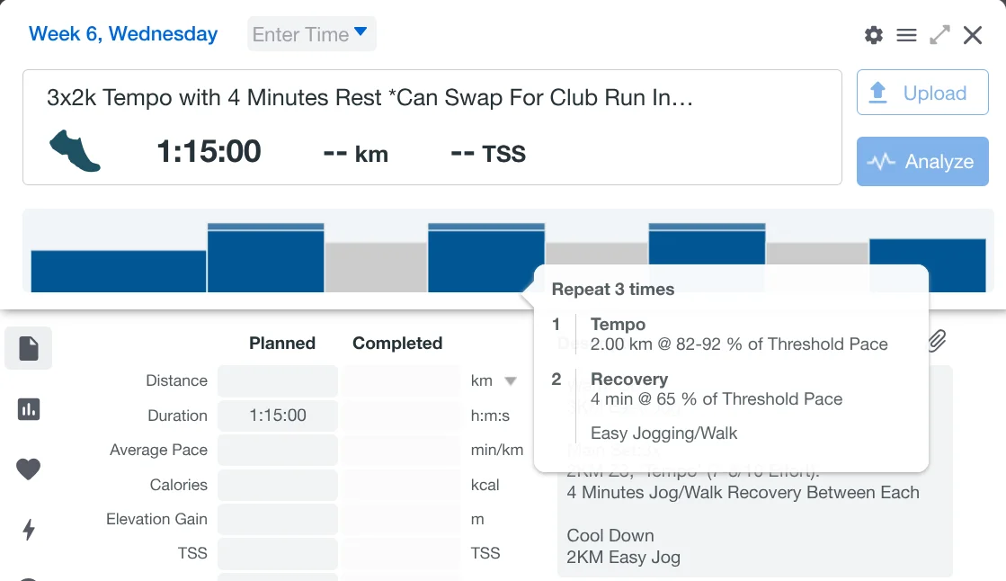This screenshot has width=1006, height=581.
Task: Select the first gray recovery block in chart
Action: pyautogui.click(x=376, y=267)
